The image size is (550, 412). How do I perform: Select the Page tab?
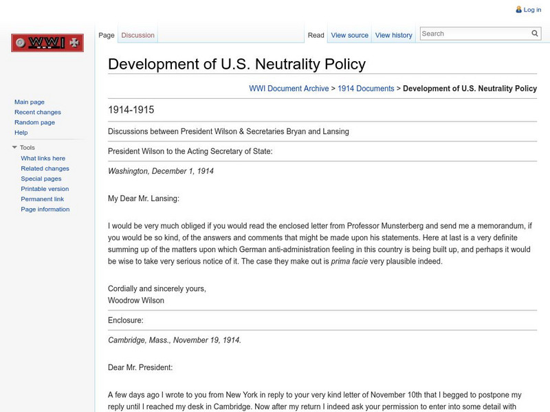click(106, 35)
